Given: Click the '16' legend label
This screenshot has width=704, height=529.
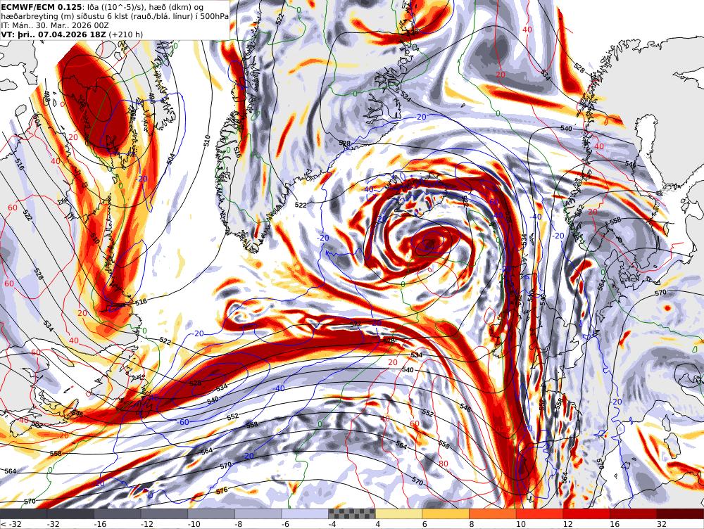Looking at the screenshot, I should point(615,524).
